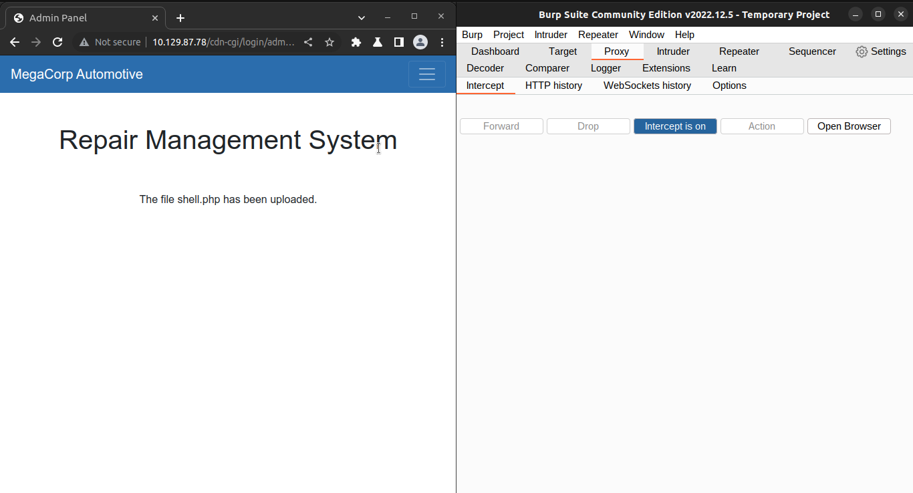This screenshot has width=913, height=493.
Task: Toggle the browser side panel icon
Action: click(399, 42)
